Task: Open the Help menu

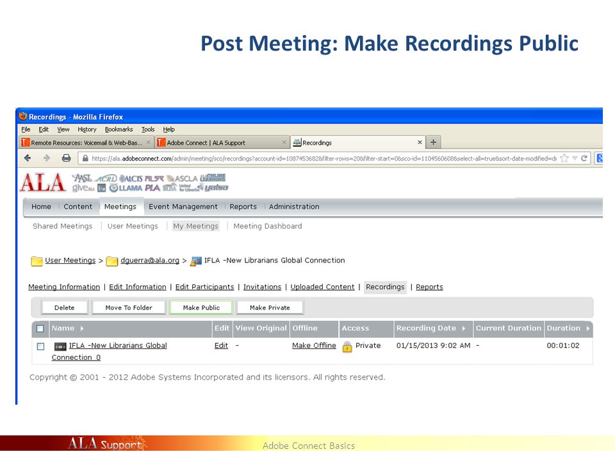Action: coord(168,129)
